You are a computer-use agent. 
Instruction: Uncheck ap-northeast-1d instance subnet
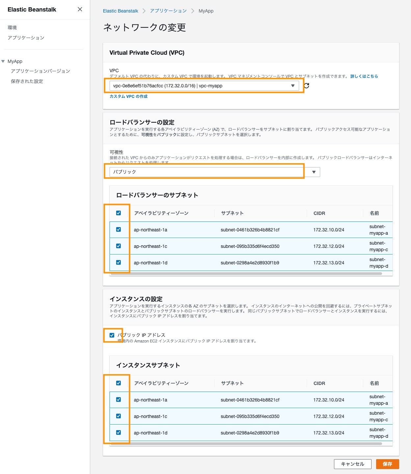[118, 432]
